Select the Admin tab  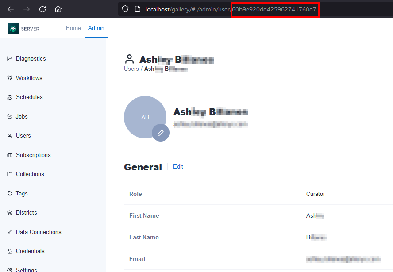(x=96, y=28)
